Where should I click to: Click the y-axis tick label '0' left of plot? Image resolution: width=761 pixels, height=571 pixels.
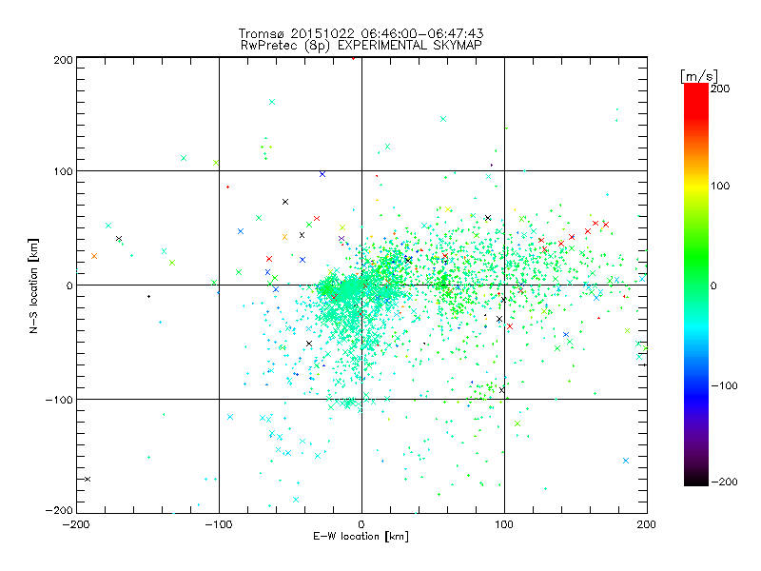69,285
